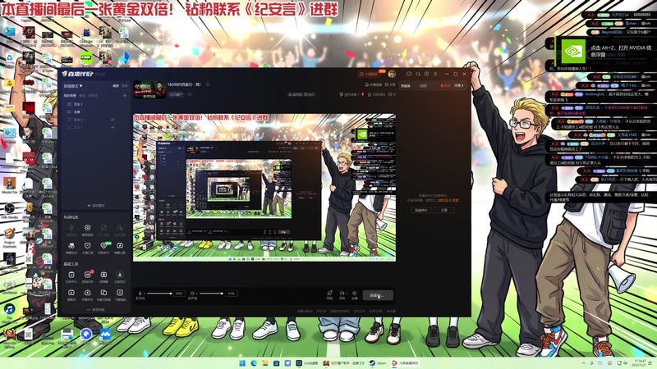Image resolution: width=657 pixels, height=369 pixels.
Task: Open the headset support icon in title bar
Action: (418, 74)
